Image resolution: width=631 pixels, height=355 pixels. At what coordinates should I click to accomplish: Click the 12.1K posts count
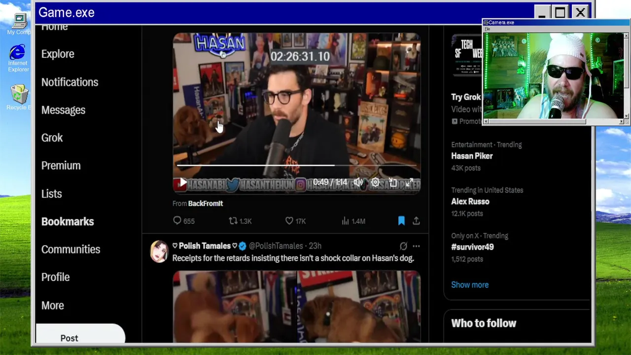(467, 213)
